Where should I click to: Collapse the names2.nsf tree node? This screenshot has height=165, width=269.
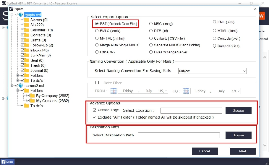tap(12, 85)
